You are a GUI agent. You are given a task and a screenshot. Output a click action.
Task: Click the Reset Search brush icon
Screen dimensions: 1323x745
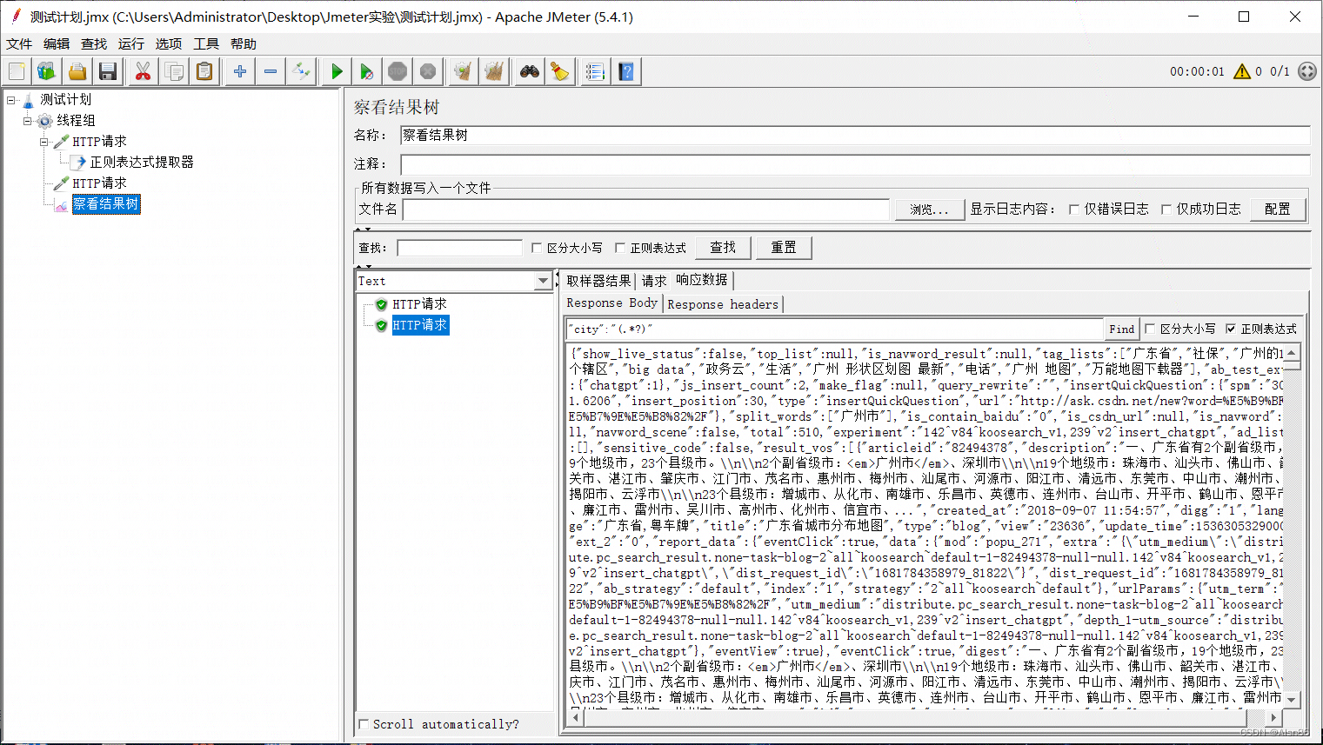[x=560, y=71]
